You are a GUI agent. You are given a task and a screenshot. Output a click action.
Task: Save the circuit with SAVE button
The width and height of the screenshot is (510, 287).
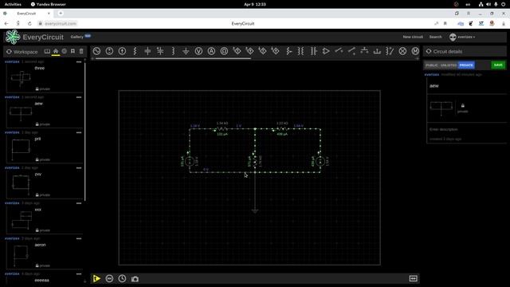coord(498,65)
